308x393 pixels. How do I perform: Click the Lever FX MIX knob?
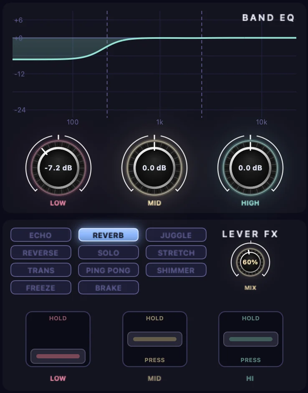(x=250, y=262)
